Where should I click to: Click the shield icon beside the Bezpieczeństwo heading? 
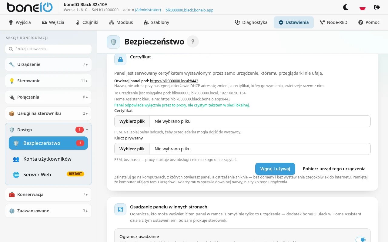coord(113,42)
